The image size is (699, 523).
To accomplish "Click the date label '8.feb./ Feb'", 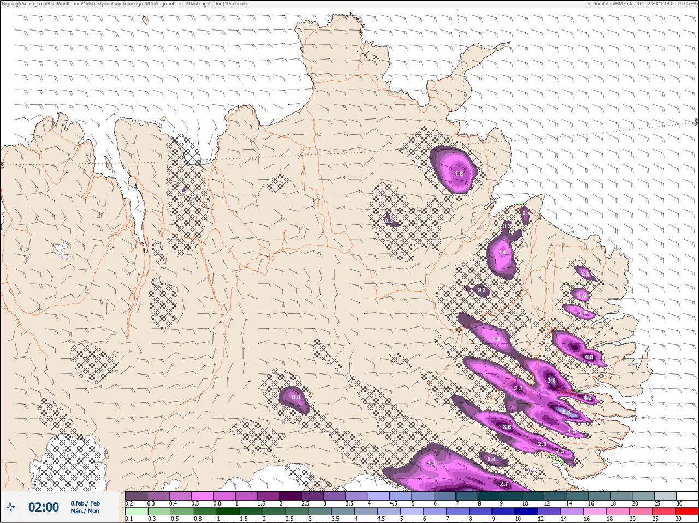I will tap(85, 503).
